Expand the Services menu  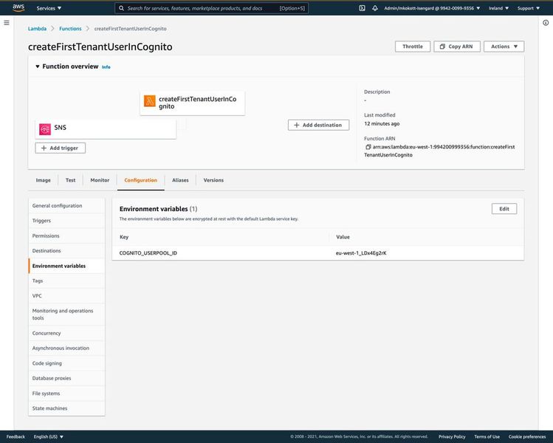[49, 8]
